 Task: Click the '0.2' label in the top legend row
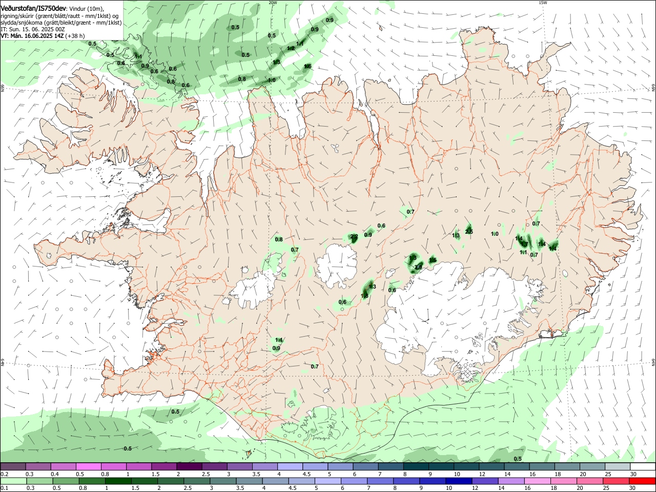(x=4, y=474)
